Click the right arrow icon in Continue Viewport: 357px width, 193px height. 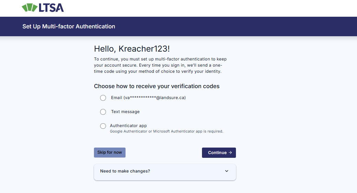click(x=230, y=153)
